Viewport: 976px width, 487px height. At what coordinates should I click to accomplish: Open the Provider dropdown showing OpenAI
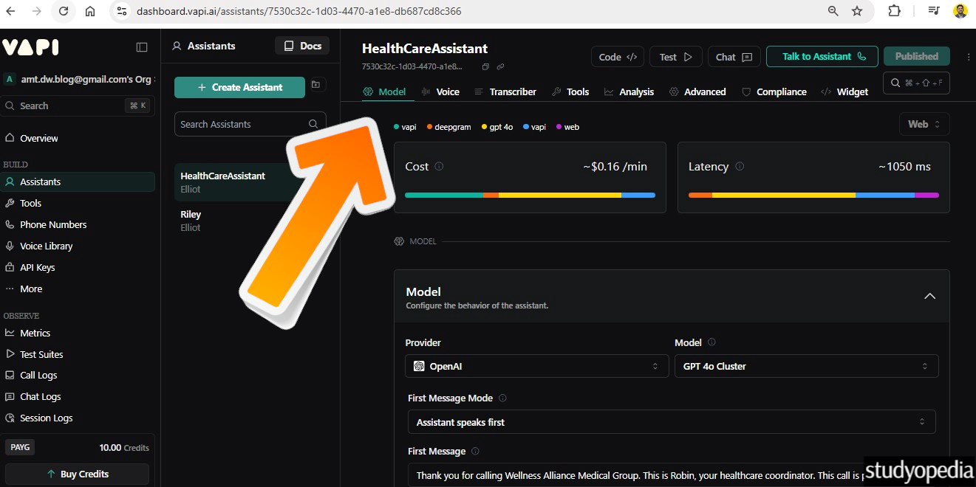coord(536,365)
